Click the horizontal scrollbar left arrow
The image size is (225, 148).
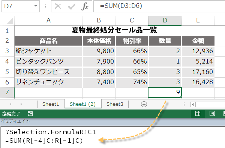[193, 104]
